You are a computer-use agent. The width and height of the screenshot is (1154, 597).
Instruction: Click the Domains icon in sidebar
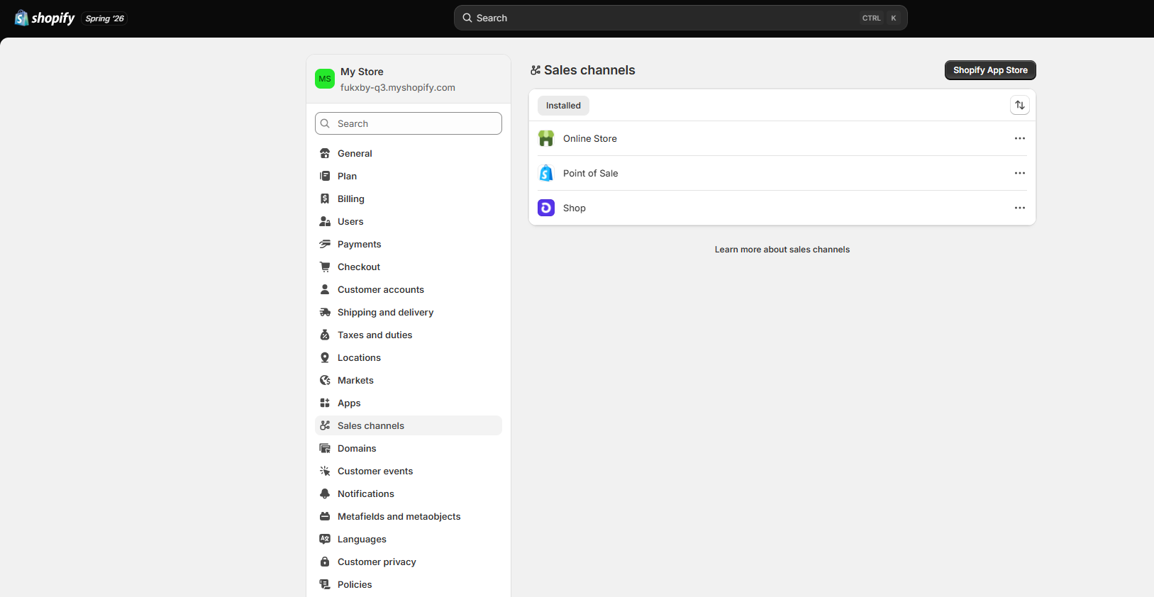[x=325, y=448]
